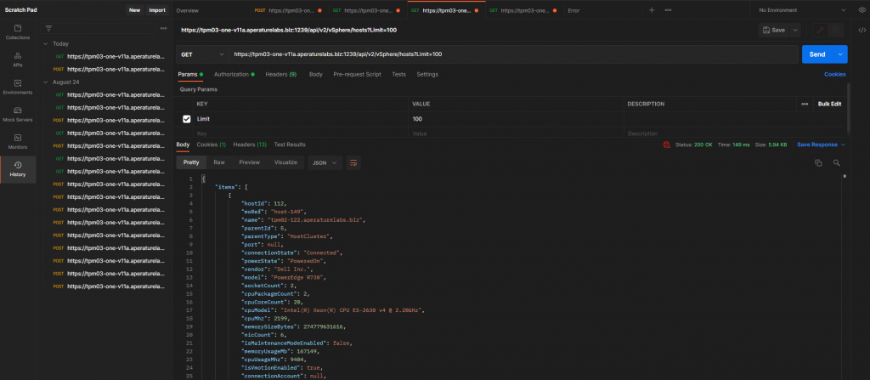Open the blue Cookies link
870x380 pixels.
(x=835, y=75)
